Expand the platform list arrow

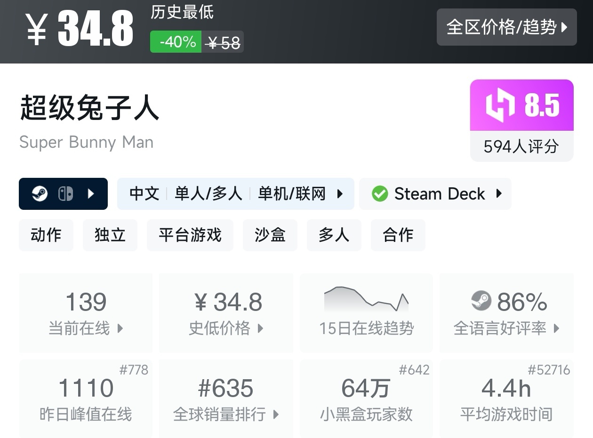pyautogui.click(x=91, y=194)
